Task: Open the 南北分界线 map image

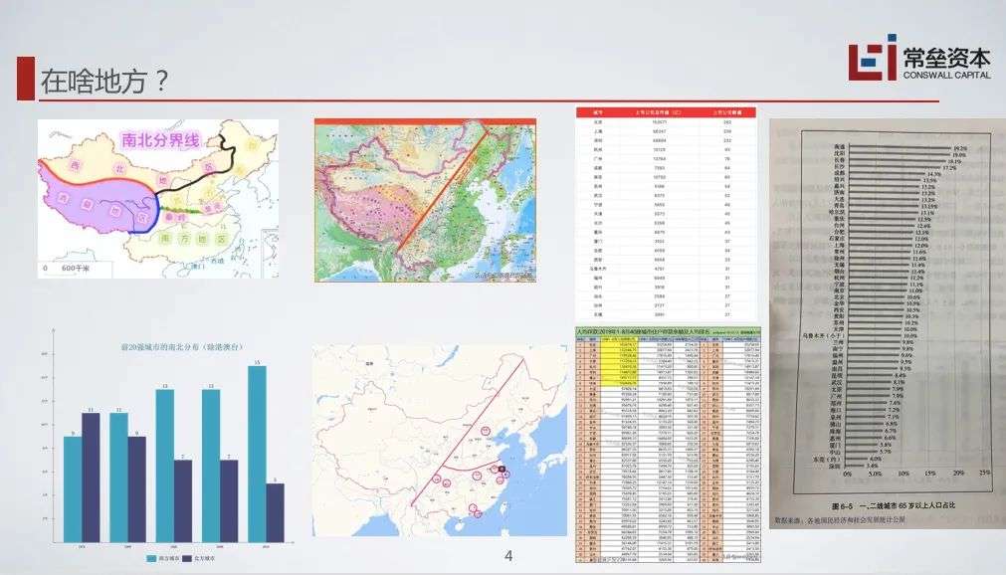Action: [158, 198]
